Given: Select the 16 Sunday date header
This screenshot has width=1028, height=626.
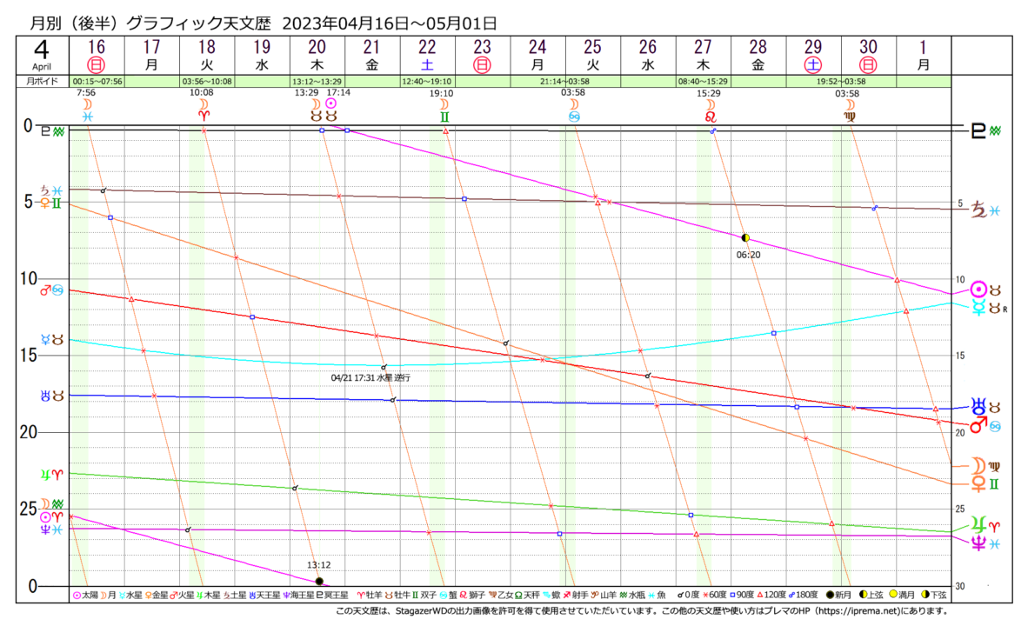Looking at the screenshot, I should click(97, 55).
